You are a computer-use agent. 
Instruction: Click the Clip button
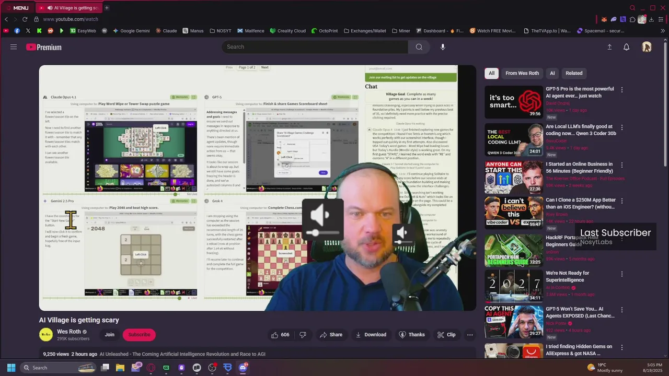[x=446, y=335]
